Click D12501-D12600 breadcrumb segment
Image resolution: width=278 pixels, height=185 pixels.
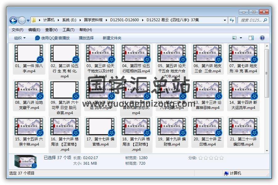pyautogui.click(x=124, y=20)
